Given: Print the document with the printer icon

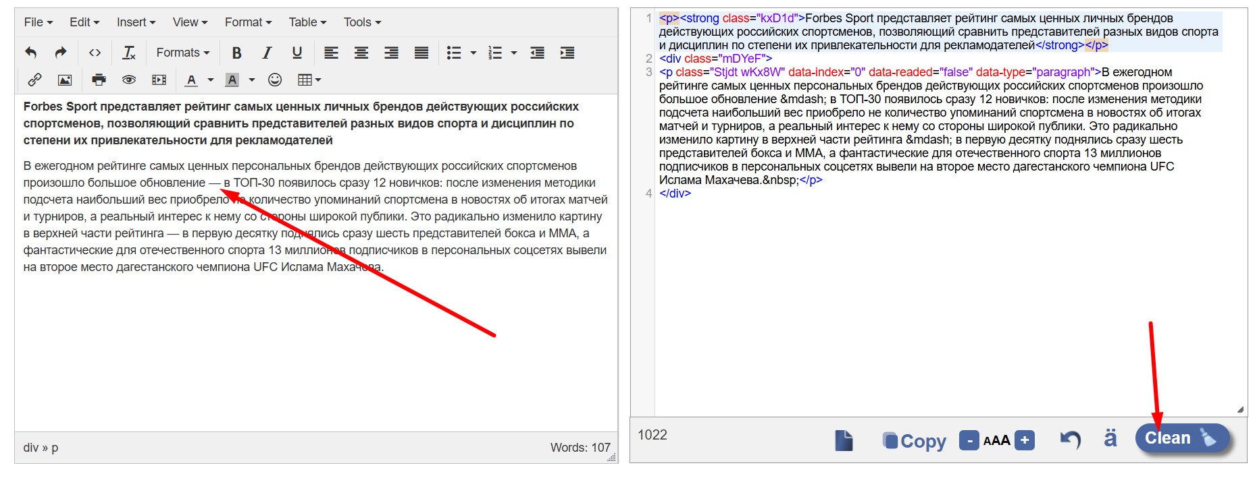Looking at the screenshot, I should [99, 80].
